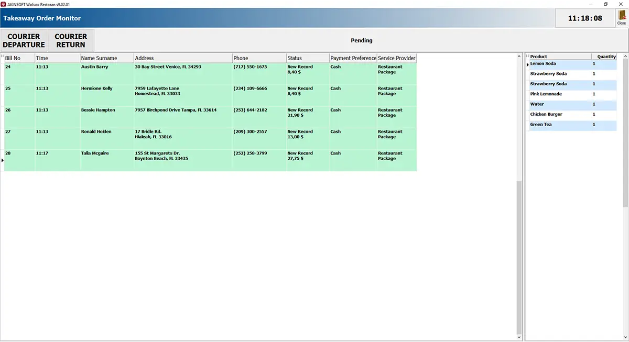Image resolution: width=629 pixels, height=342 pixels.
Task: Select Pink Lemonade product row
Action: tap(573, 94)
